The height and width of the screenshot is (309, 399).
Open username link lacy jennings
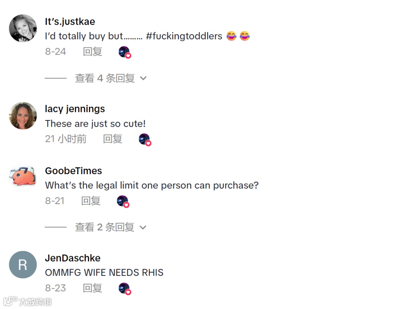click(x=75, y=109)
